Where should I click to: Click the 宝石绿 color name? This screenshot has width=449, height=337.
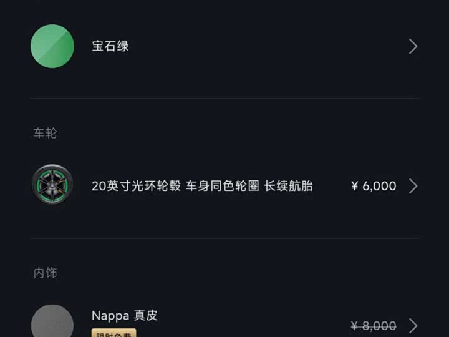click(110, 46)
